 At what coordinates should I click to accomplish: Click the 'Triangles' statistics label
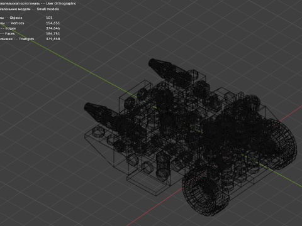(x=26, y=39)
